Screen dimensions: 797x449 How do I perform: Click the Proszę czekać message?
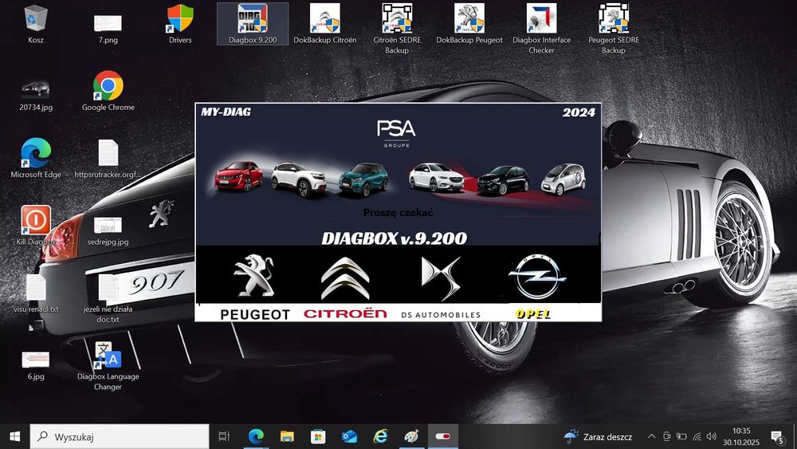(x=398, y=213)
